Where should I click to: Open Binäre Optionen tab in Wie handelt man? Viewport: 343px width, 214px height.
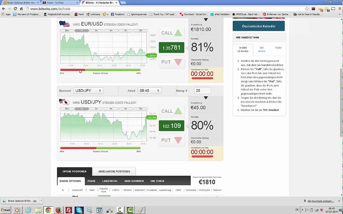pos(243,49)
